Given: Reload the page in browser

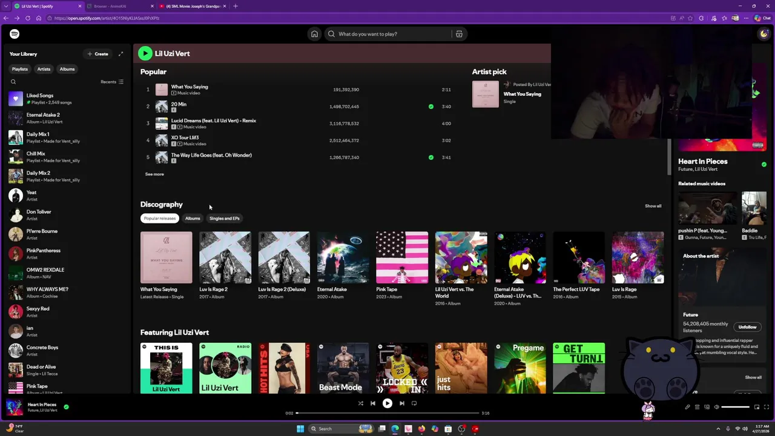Looking at the screenshot, I should [27, 18].
